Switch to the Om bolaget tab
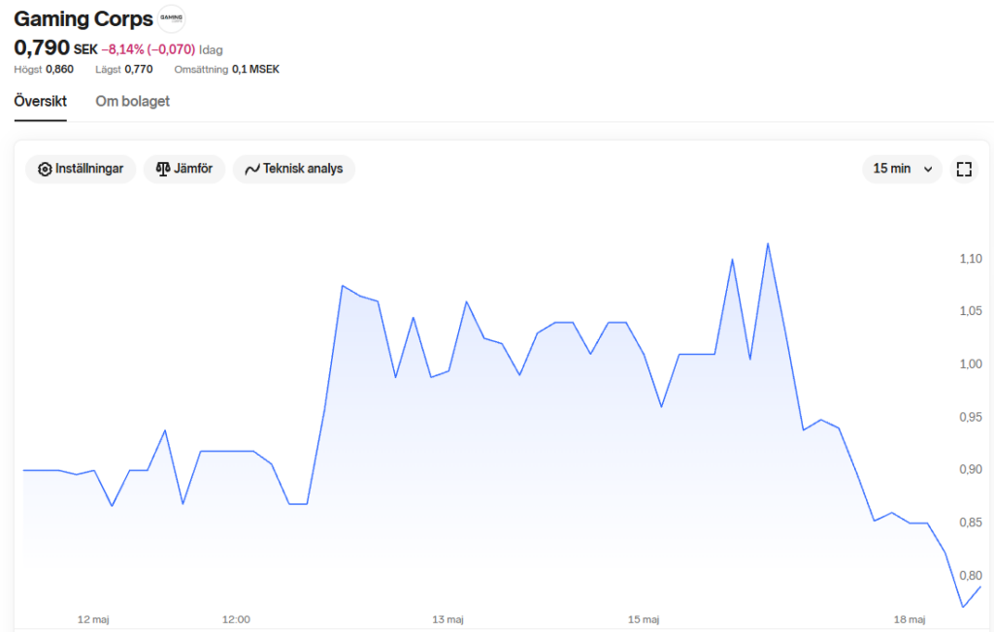 pyautogui.click(x=132, y=102)
